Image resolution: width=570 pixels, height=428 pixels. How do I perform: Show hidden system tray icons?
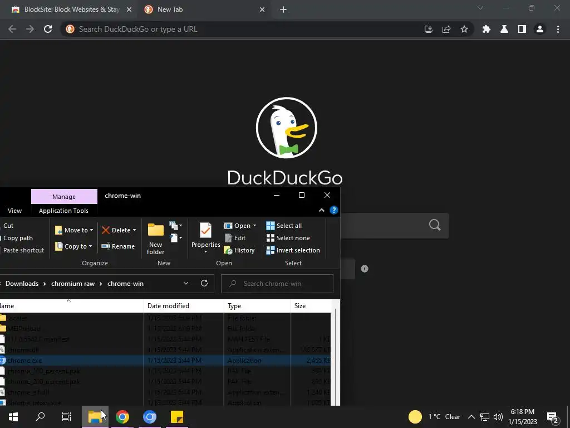pyautogui.click(x=471, y=417)
